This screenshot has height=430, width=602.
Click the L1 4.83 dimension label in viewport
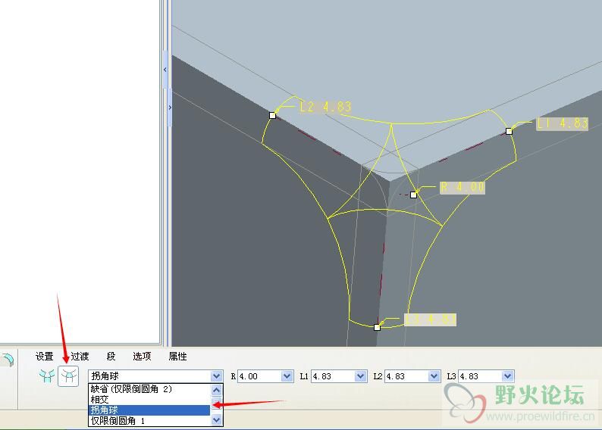click(562, 123)
